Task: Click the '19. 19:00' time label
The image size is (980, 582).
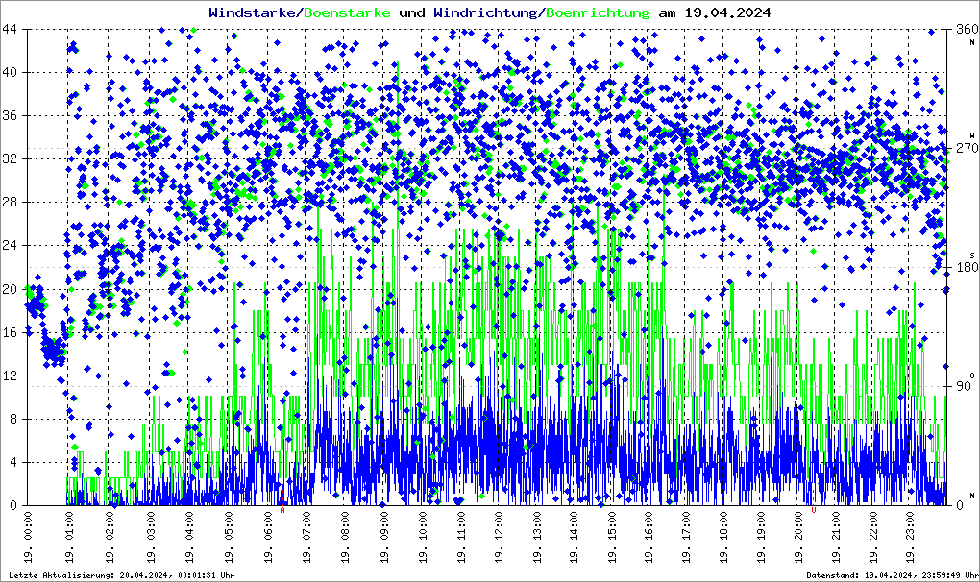Action: (762, 538)
